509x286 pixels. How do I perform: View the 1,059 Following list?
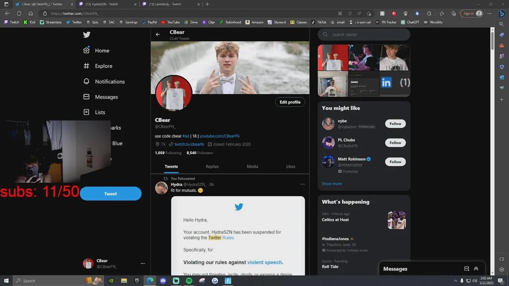point(168,153)
